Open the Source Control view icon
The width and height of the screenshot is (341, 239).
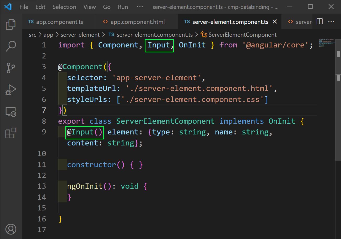(x=11, y=68)
